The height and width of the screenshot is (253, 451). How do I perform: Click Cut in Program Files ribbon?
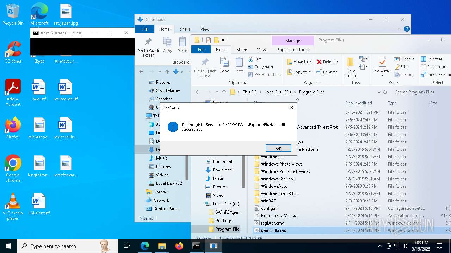tap(254, 59)
